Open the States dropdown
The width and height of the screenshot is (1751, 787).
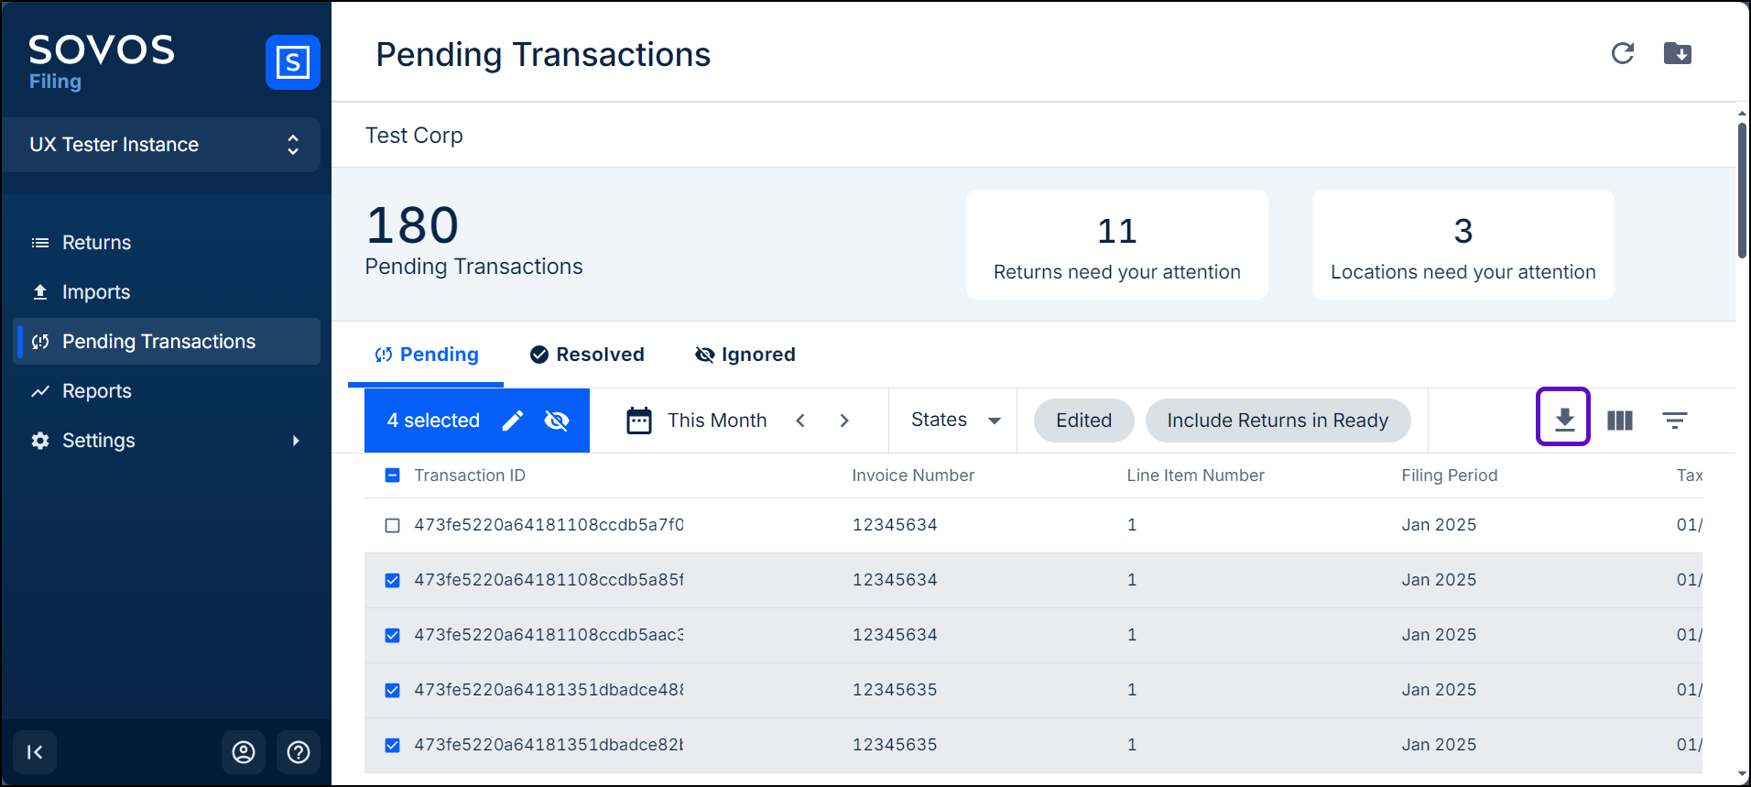coord(955,420)
